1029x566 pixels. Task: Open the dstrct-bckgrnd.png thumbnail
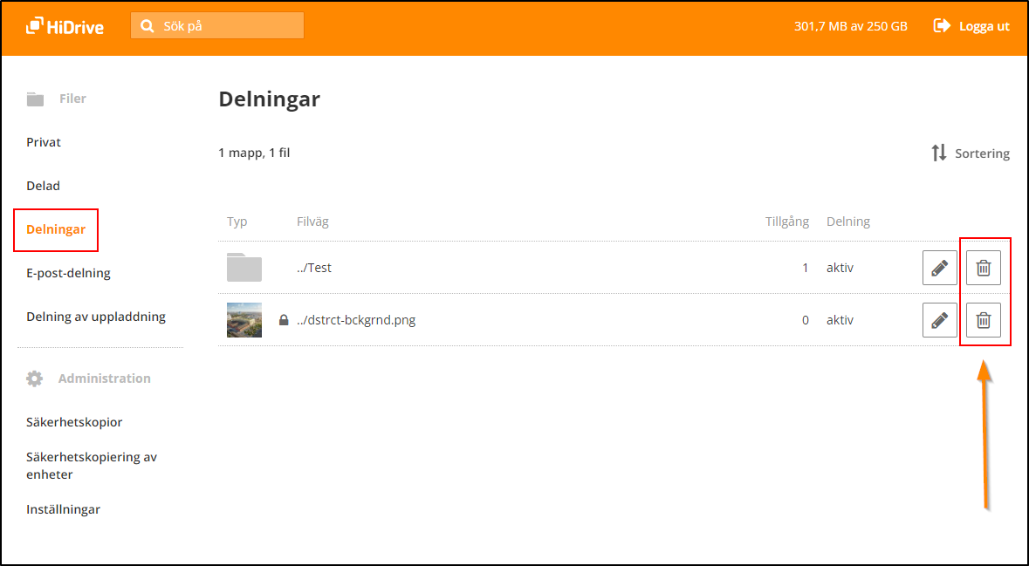click(x=244, y=320)
